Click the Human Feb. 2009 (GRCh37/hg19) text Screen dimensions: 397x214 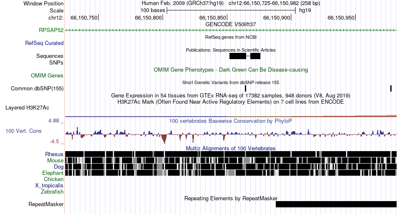183,3
